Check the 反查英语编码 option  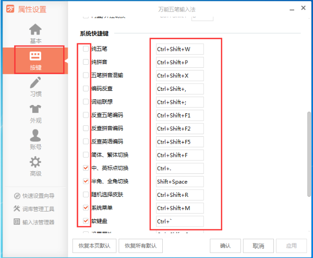pos(86,142)
